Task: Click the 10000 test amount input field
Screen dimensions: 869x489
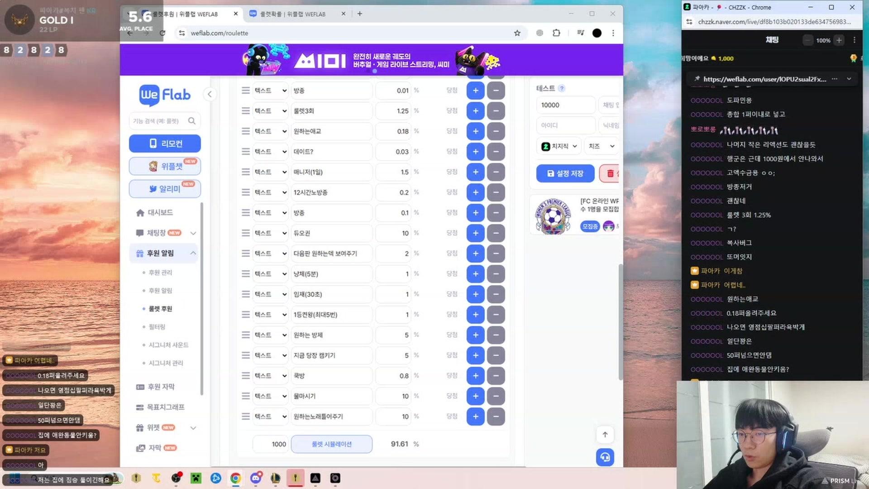Action: click(565, 105)
